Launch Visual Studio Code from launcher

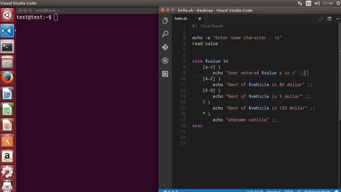pos(7,31)
